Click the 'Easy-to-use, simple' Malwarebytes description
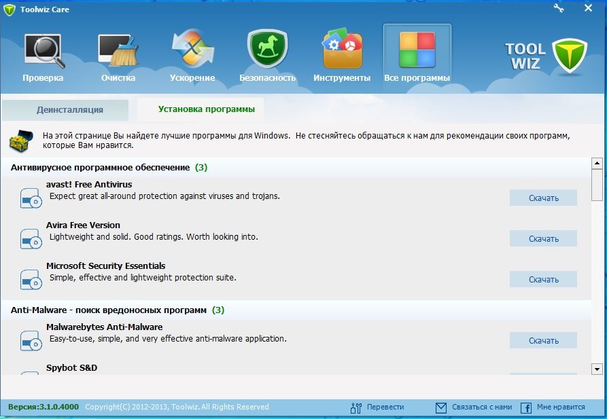This screenshot has height=419, width=607. point(168,338)
